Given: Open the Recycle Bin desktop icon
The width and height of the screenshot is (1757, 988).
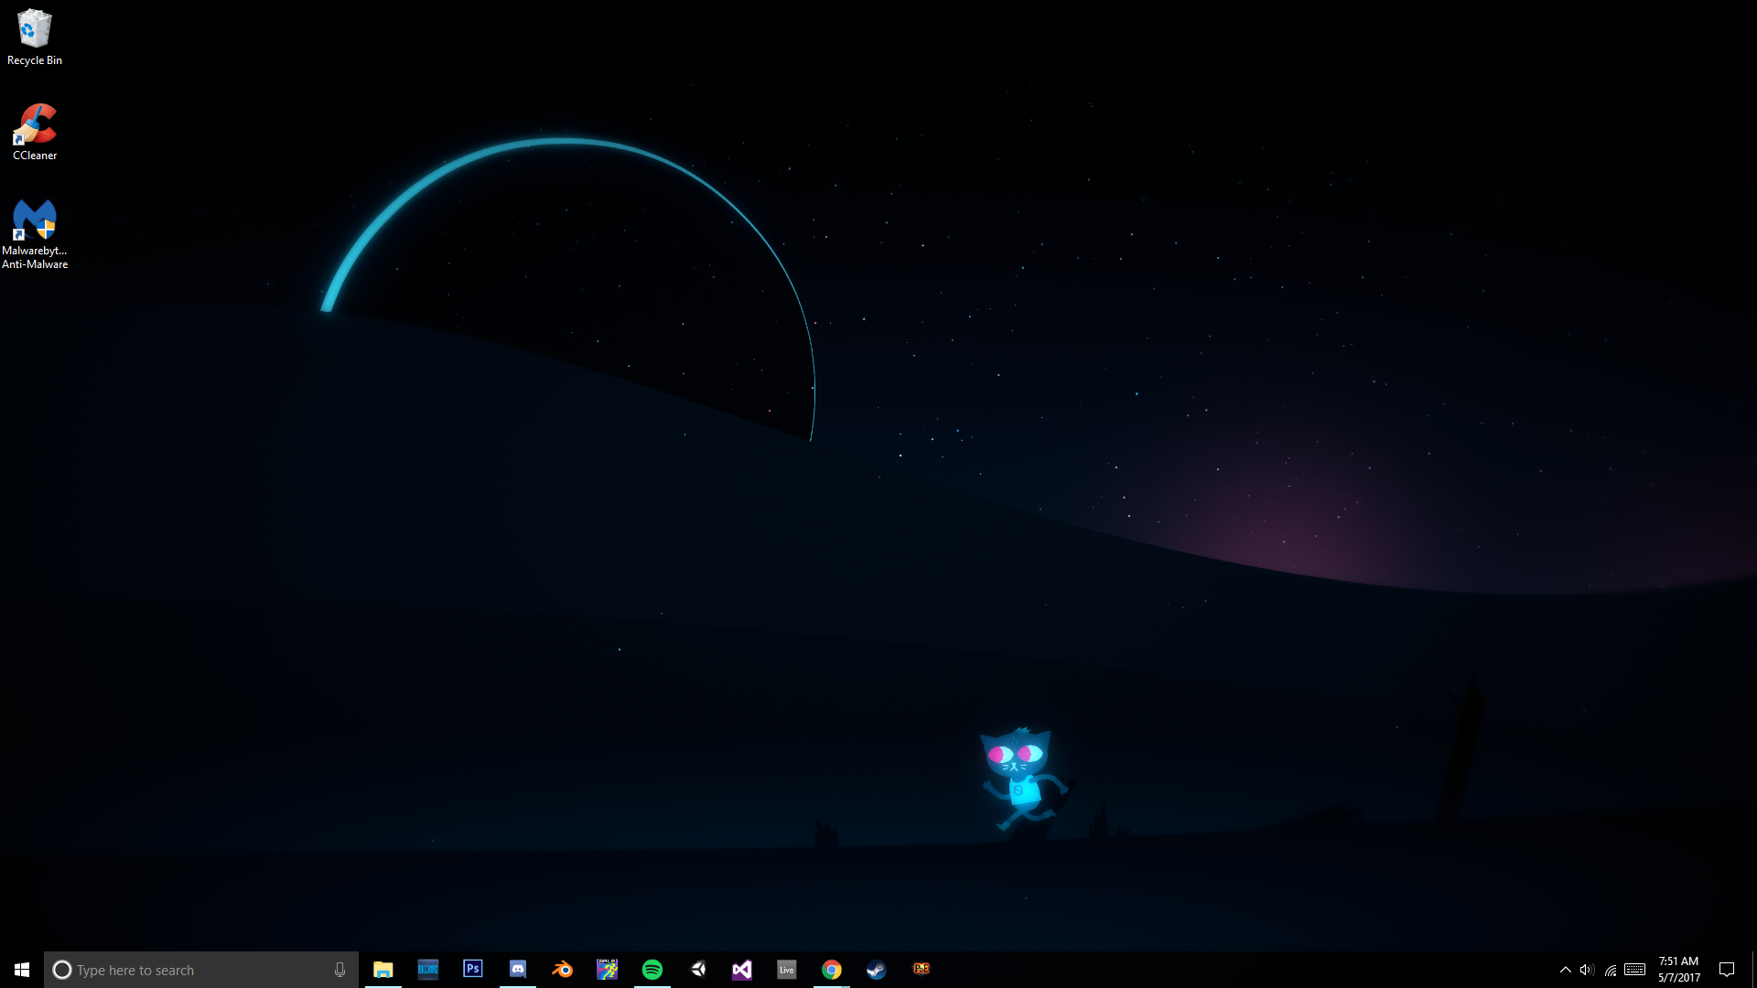Looking at the screenshot, I should click(x=34, y=37).
